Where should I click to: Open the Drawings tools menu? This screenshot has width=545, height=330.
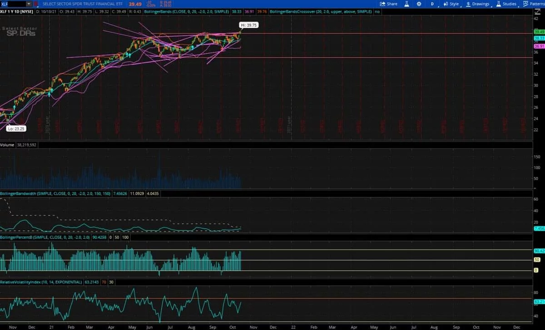(x=477, y=4)
